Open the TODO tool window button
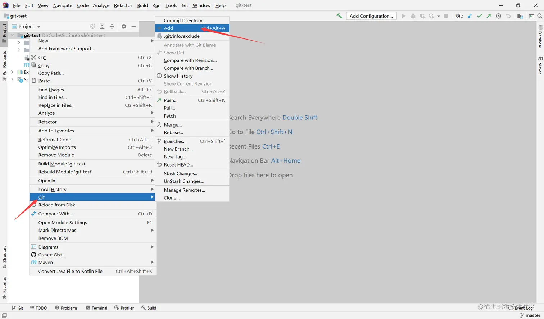 [x=38, y=308]
